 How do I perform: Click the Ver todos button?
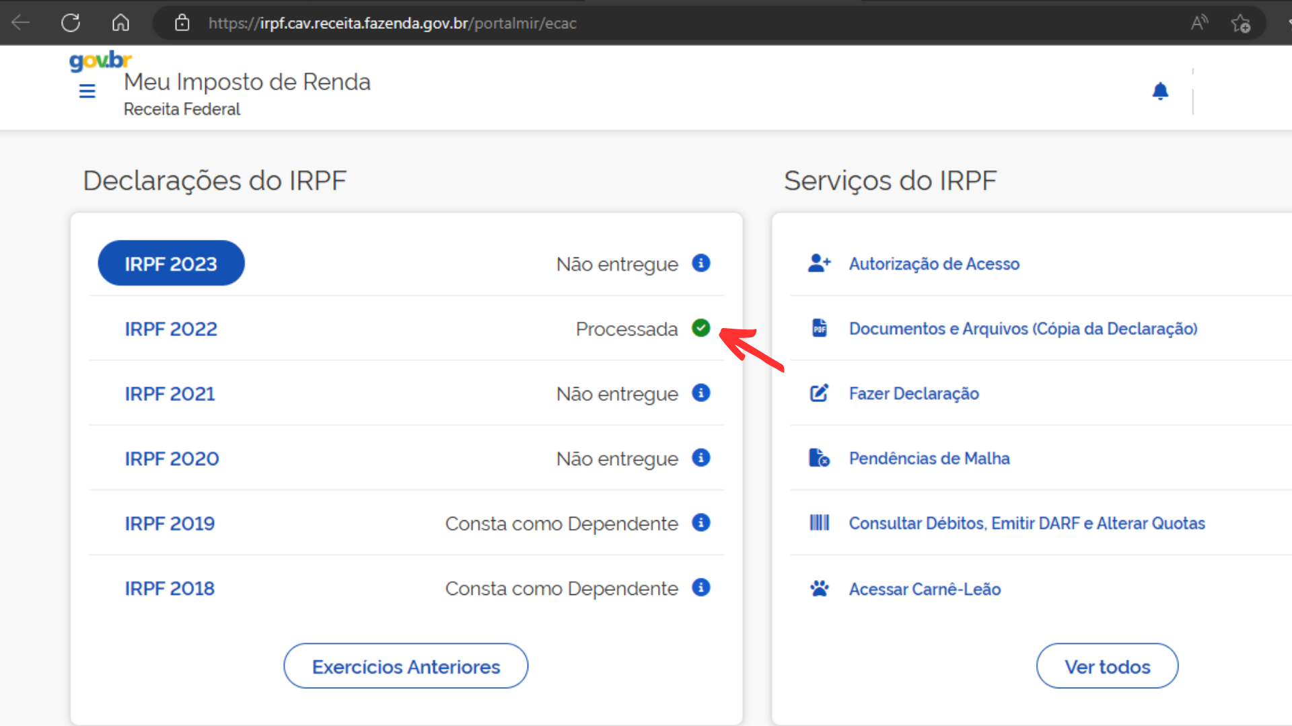(1108, 666)
